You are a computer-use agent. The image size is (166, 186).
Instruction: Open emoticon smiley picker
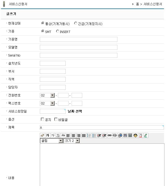coord(135,135)
